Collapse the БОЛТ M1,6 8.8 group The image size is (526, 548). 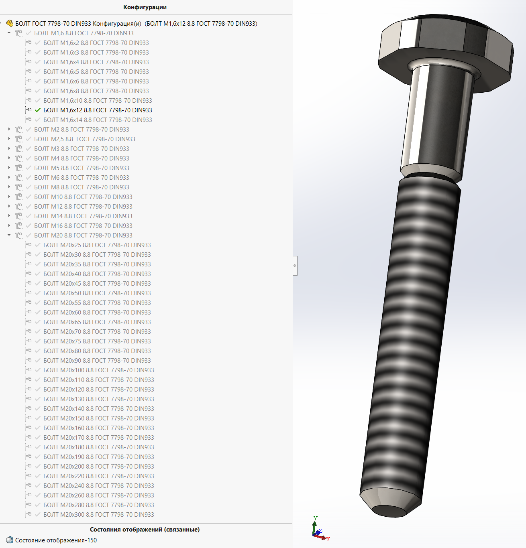pos(9,33)
